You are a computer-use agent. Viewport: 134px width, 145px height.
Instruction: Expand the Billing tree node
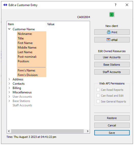click(x=9, y=88)
